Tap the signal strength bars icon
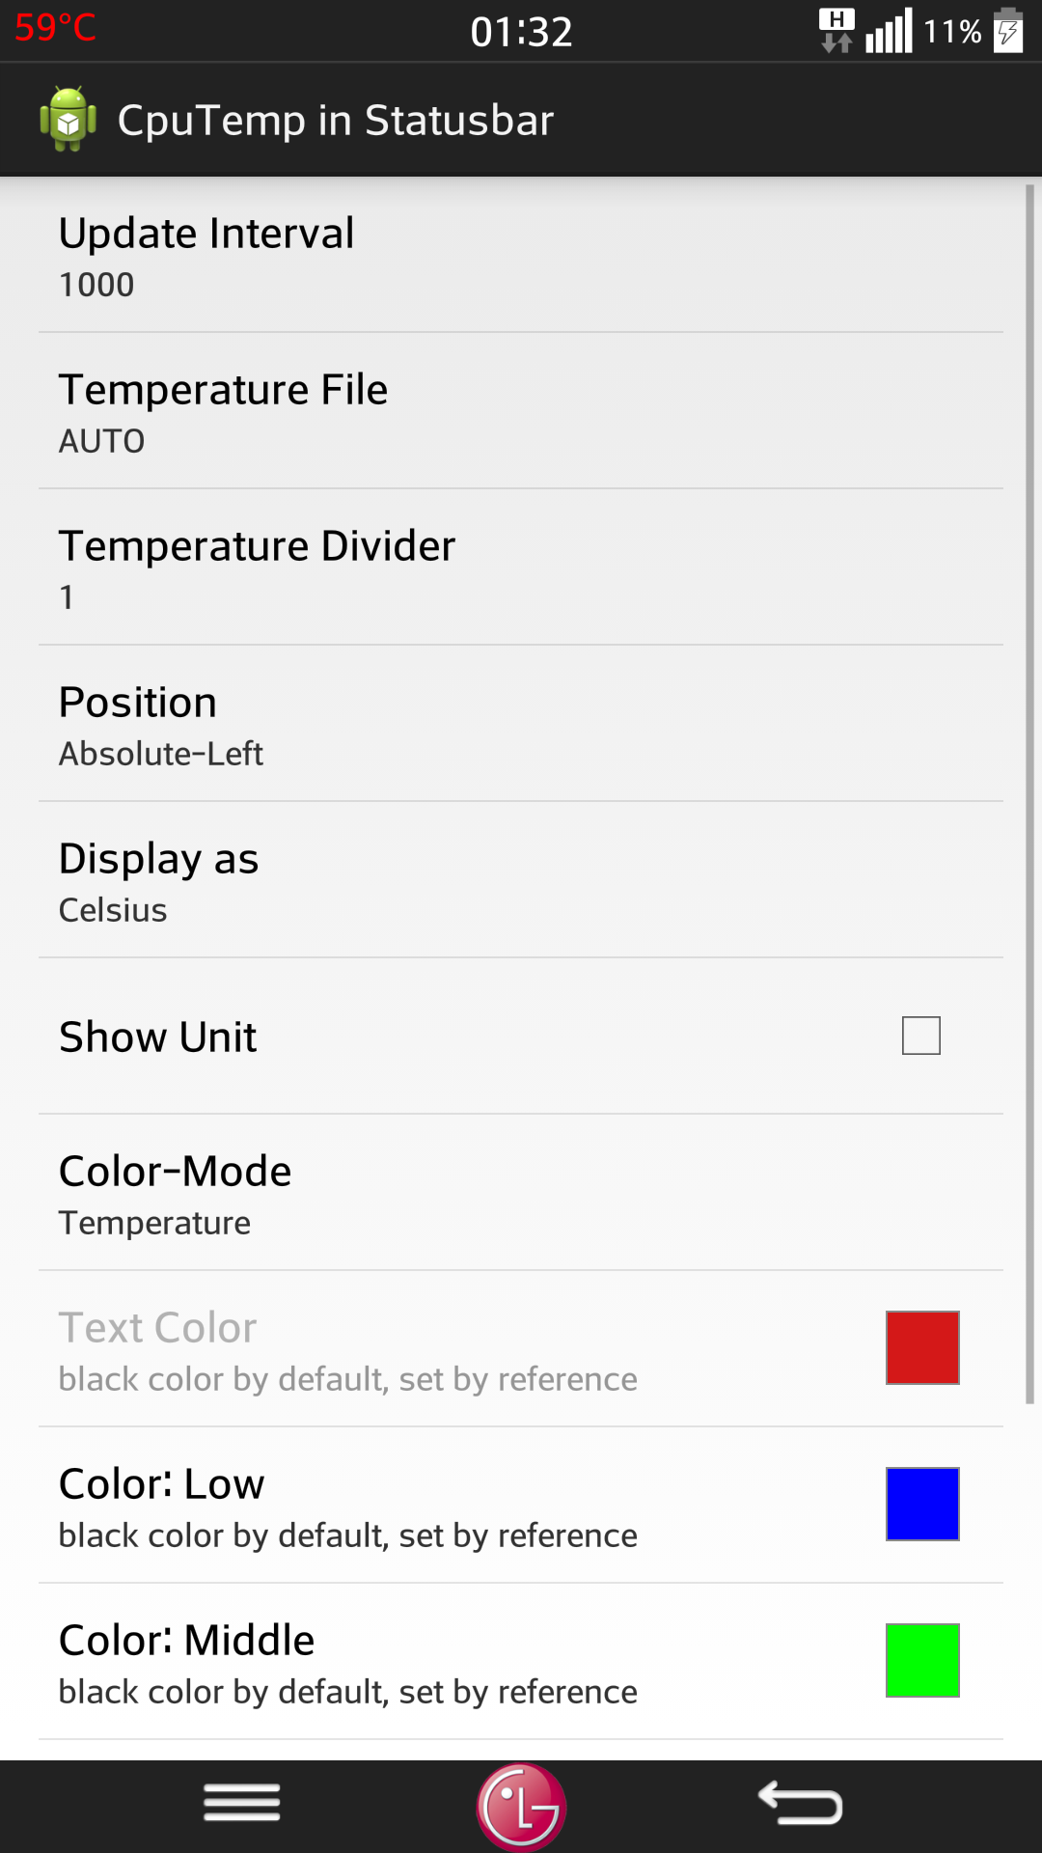1042x1853 pixels. (x=889, y=31)
